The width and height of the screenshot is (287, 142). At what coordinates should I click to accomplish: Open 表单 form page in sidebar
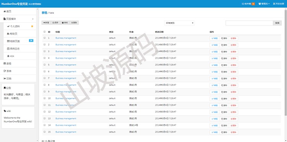18,71
